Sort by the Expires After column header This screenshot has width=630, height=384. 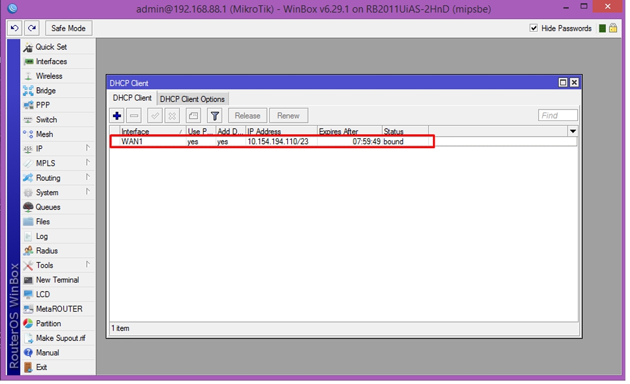(350, 131)
